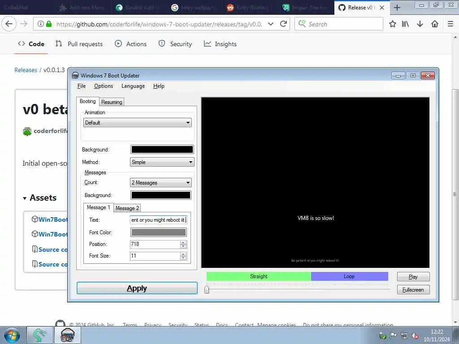Open the Language menu
Viewport: 459px width, 344px height.
pos(133,86)
